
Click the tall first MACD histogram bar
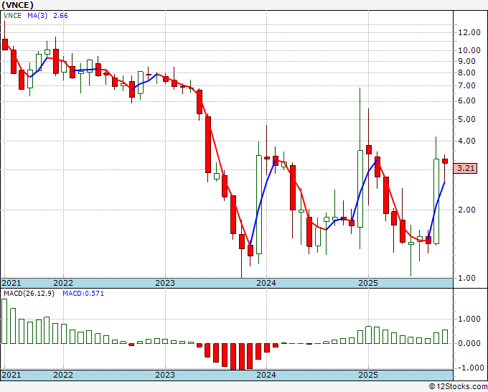tap(5, 321)
